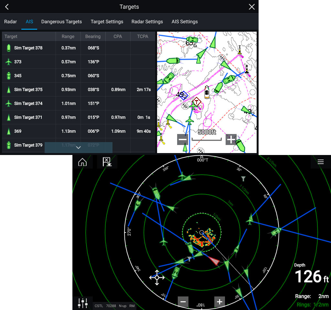Click the RM motion mode status entry
The height and width of the screenshot is (310, 331).
[x=132, y=306]
